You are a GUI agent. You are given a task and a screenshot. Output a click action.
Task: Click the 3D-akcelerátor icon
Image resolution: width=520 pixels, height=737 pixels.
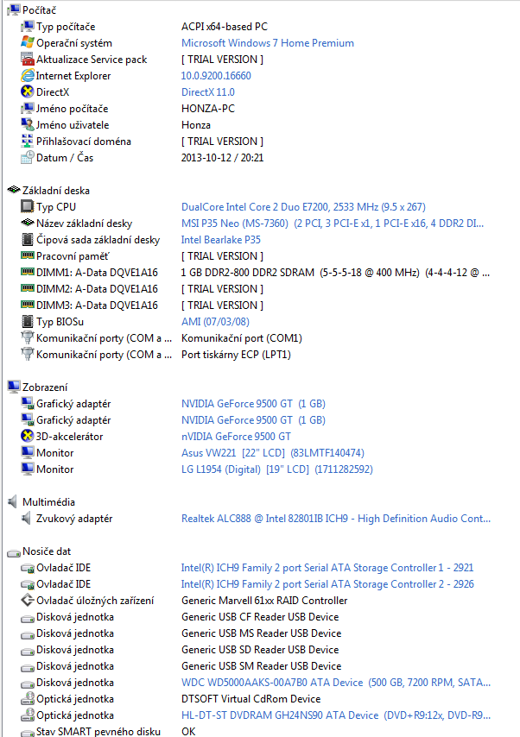(x=28, y=436)
